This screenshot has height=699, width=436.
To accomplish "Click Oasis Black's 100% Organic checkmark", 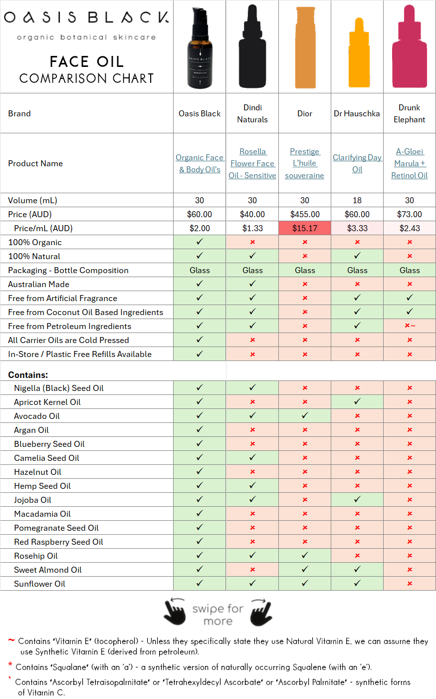I will pos(200,242).
